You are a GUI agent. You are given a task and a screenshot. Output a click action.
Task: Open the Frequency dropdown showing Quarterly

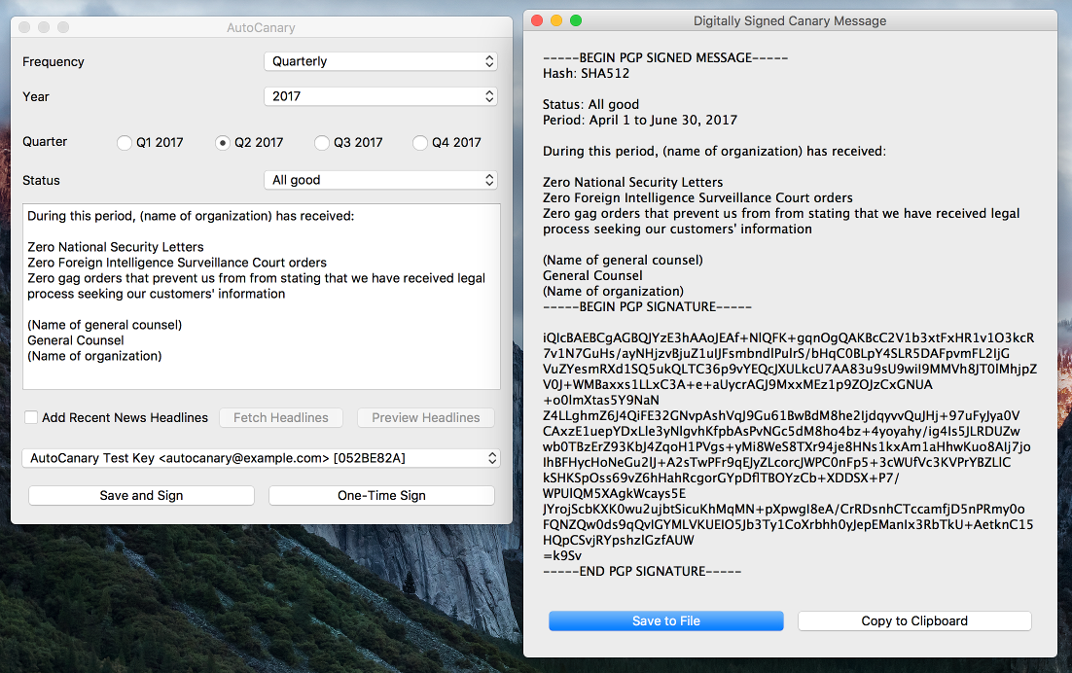click(x=380, y=61)
